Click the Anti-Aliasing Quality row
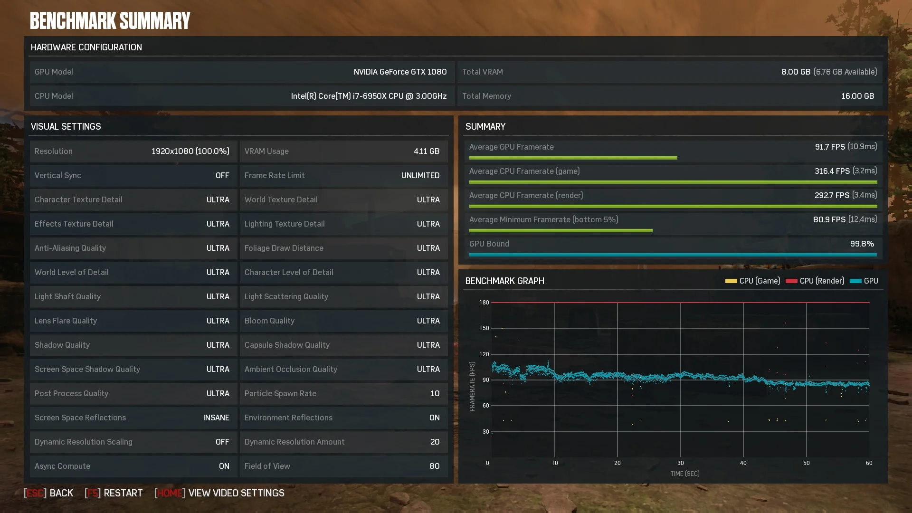The width and height of the screenshot is (912, 513). (133, 248)
